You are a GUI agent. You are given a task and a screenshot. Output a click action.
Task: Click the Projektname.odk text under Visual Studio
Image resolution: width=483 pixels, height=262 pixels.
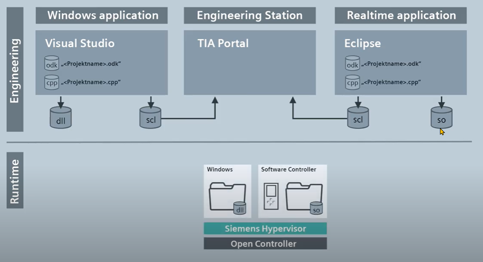(91, 64)
